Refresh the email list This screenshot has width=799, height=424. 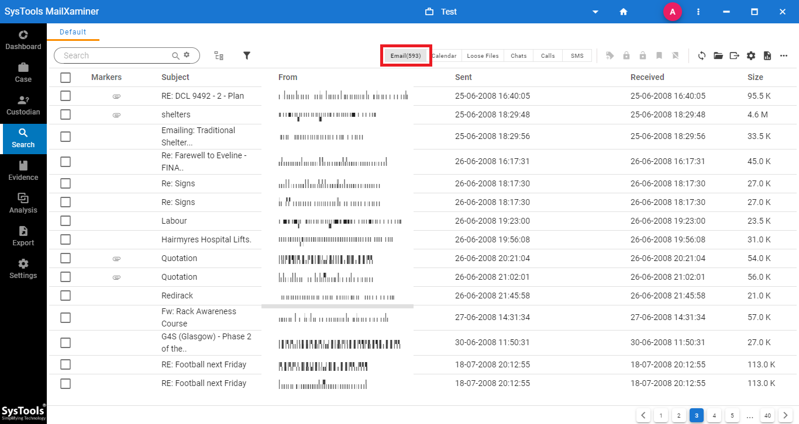(x=702, y=55)
